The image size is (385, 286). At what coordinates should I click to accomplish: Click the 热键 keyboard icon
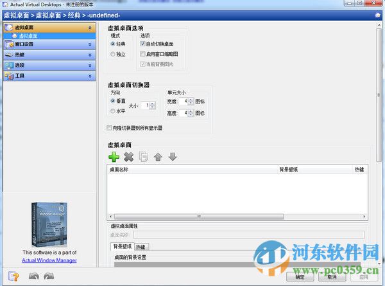click(9, 55)
